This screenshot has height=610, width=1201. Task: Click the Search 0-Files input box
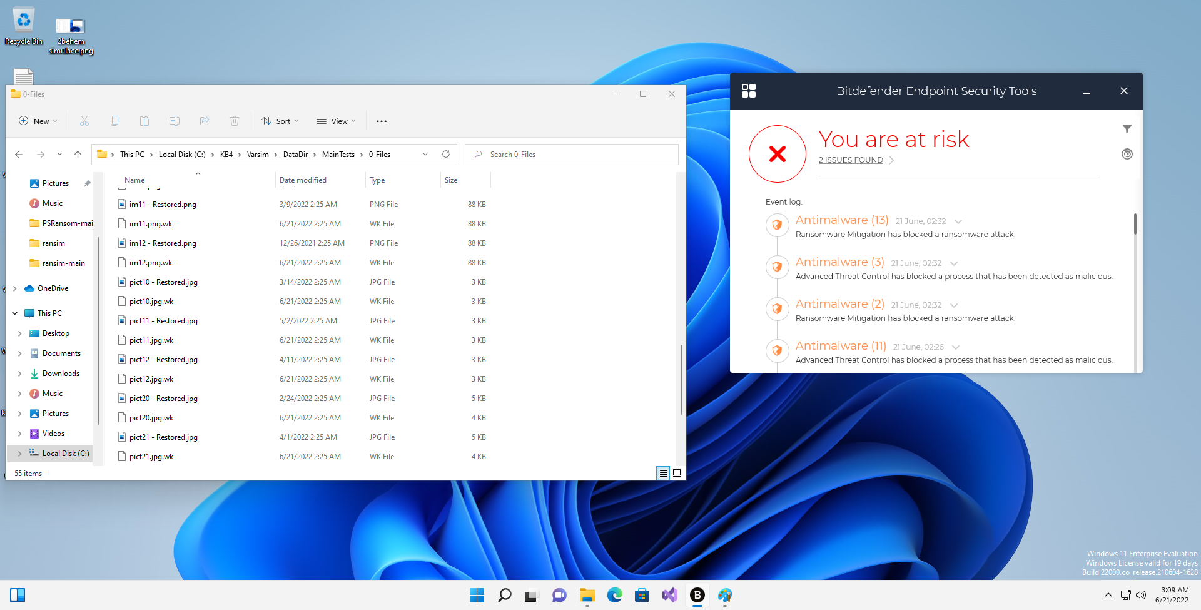pyautogui.click(x=572, y=155)
